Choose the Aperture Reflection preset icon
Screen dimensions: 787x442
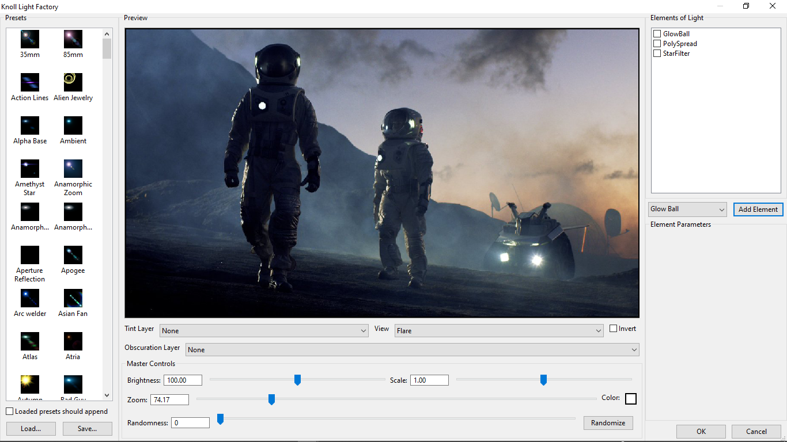(30, 255)
